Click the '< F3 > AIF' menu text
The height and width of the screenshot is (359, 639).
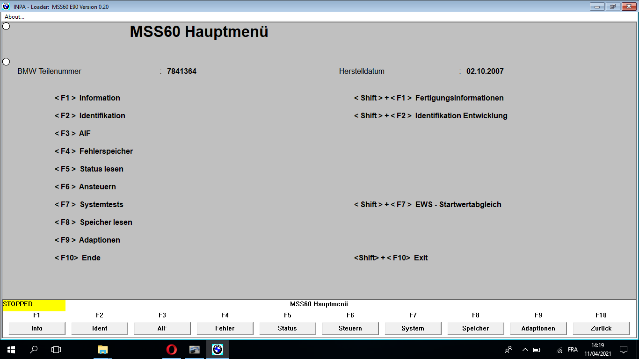coord(73,133)
